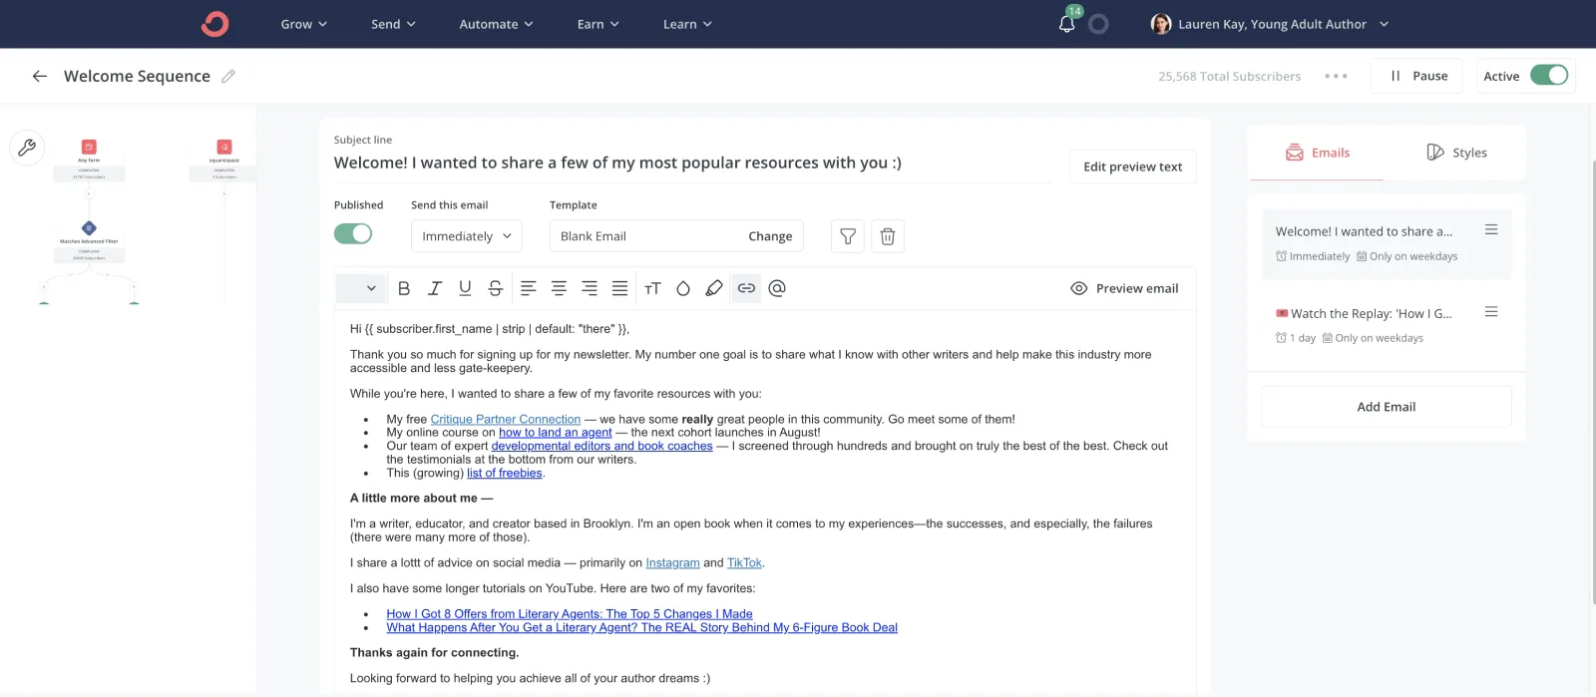The width and height of the screenshot is (1596, 697).
Task: Open the Automate menu
Action: click(x=496, y=24)
